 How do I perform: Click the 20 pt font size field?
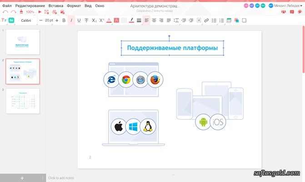point(49,20)
